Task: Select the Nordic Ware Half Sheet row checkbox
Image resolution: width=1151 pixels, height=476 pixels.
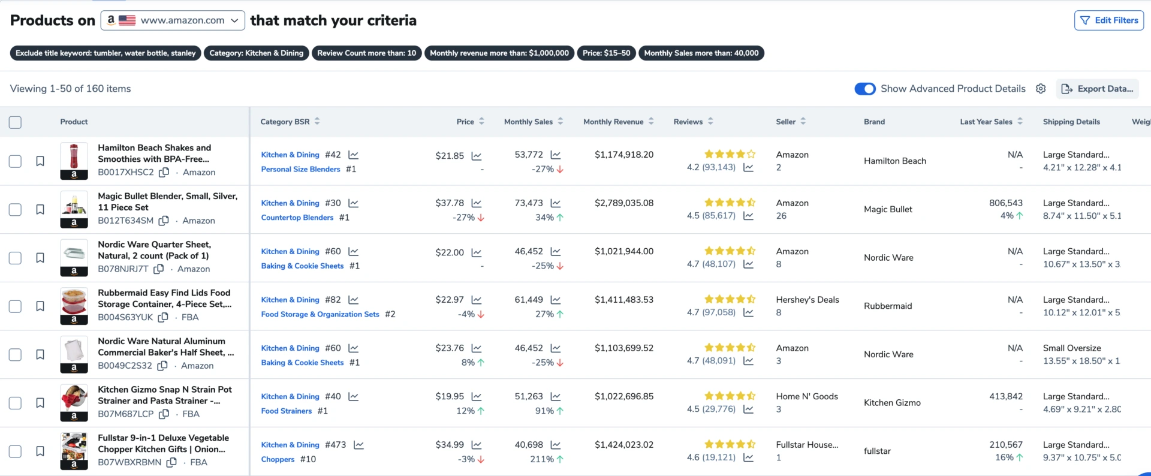Action: pos(15,355)
